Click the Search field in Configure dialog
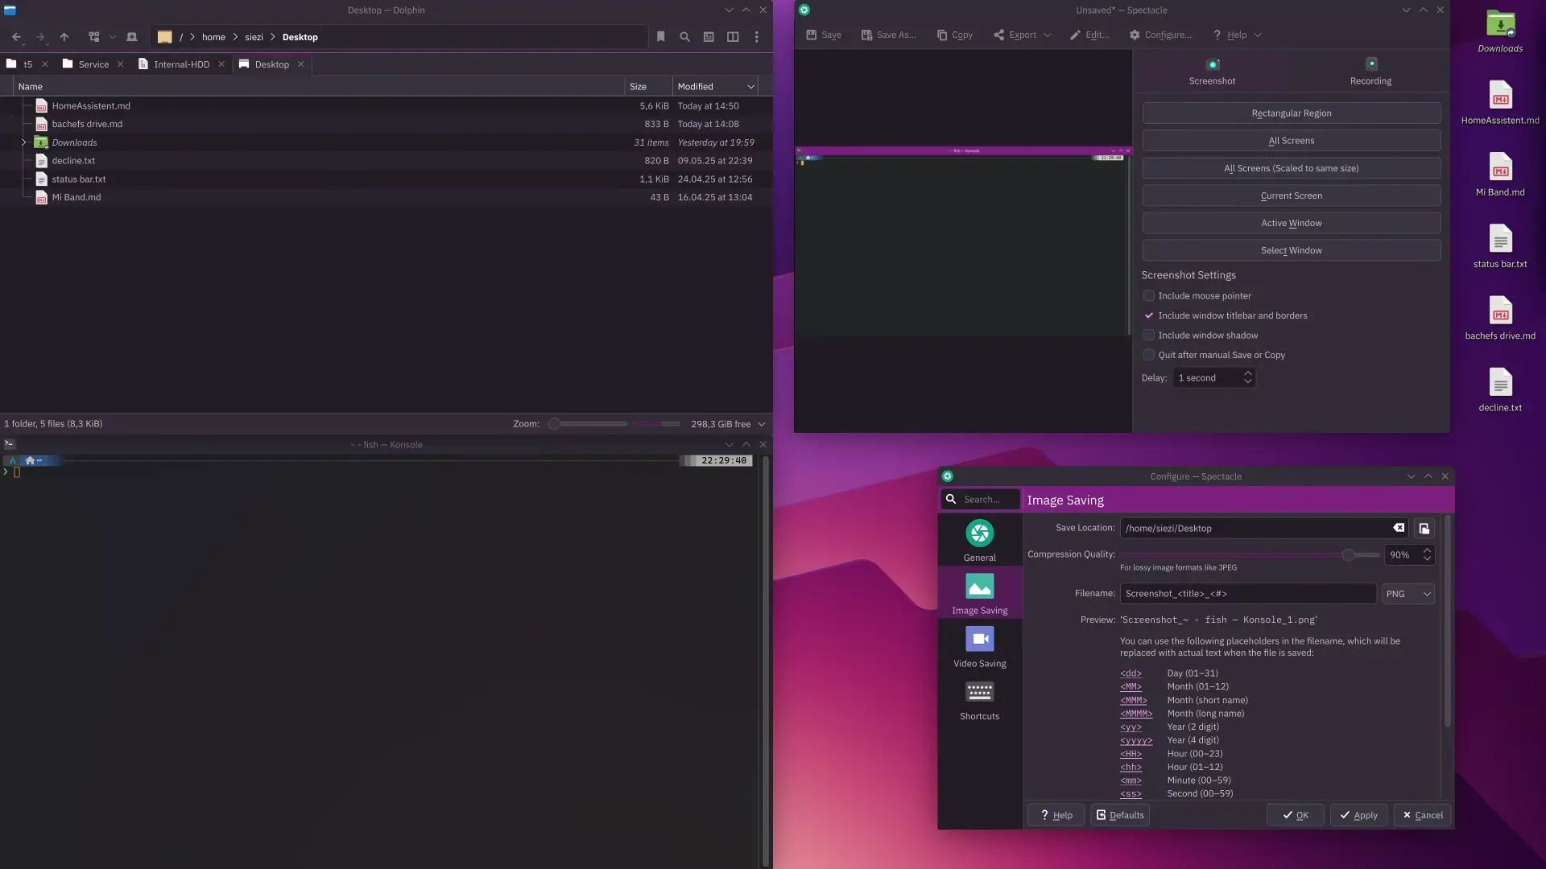This screenshot has height=869, width=1546. (x=980, y=499)
